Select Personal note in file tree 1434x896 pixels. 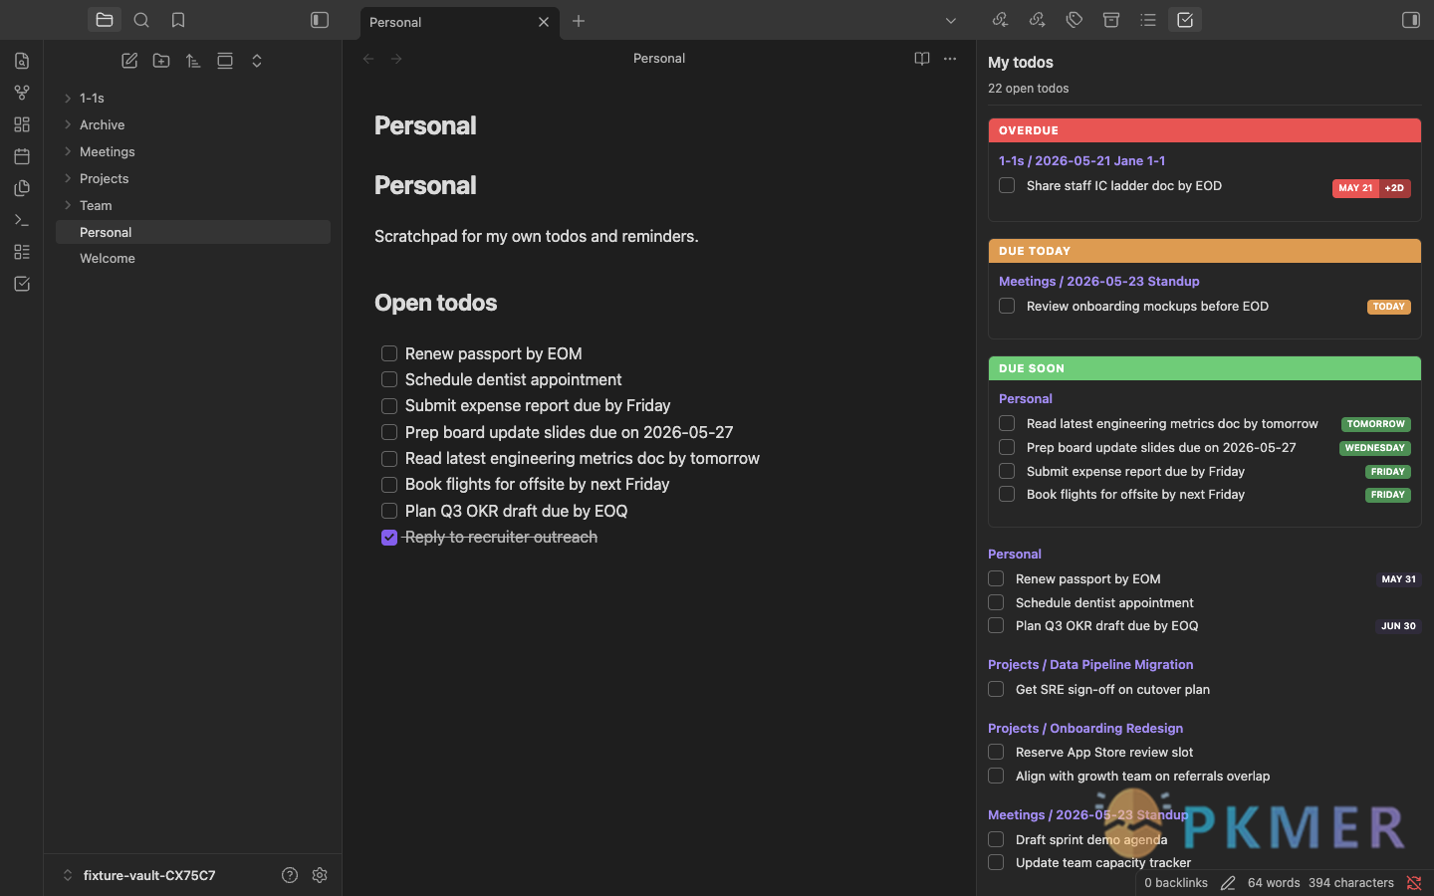tap(193, 232)
